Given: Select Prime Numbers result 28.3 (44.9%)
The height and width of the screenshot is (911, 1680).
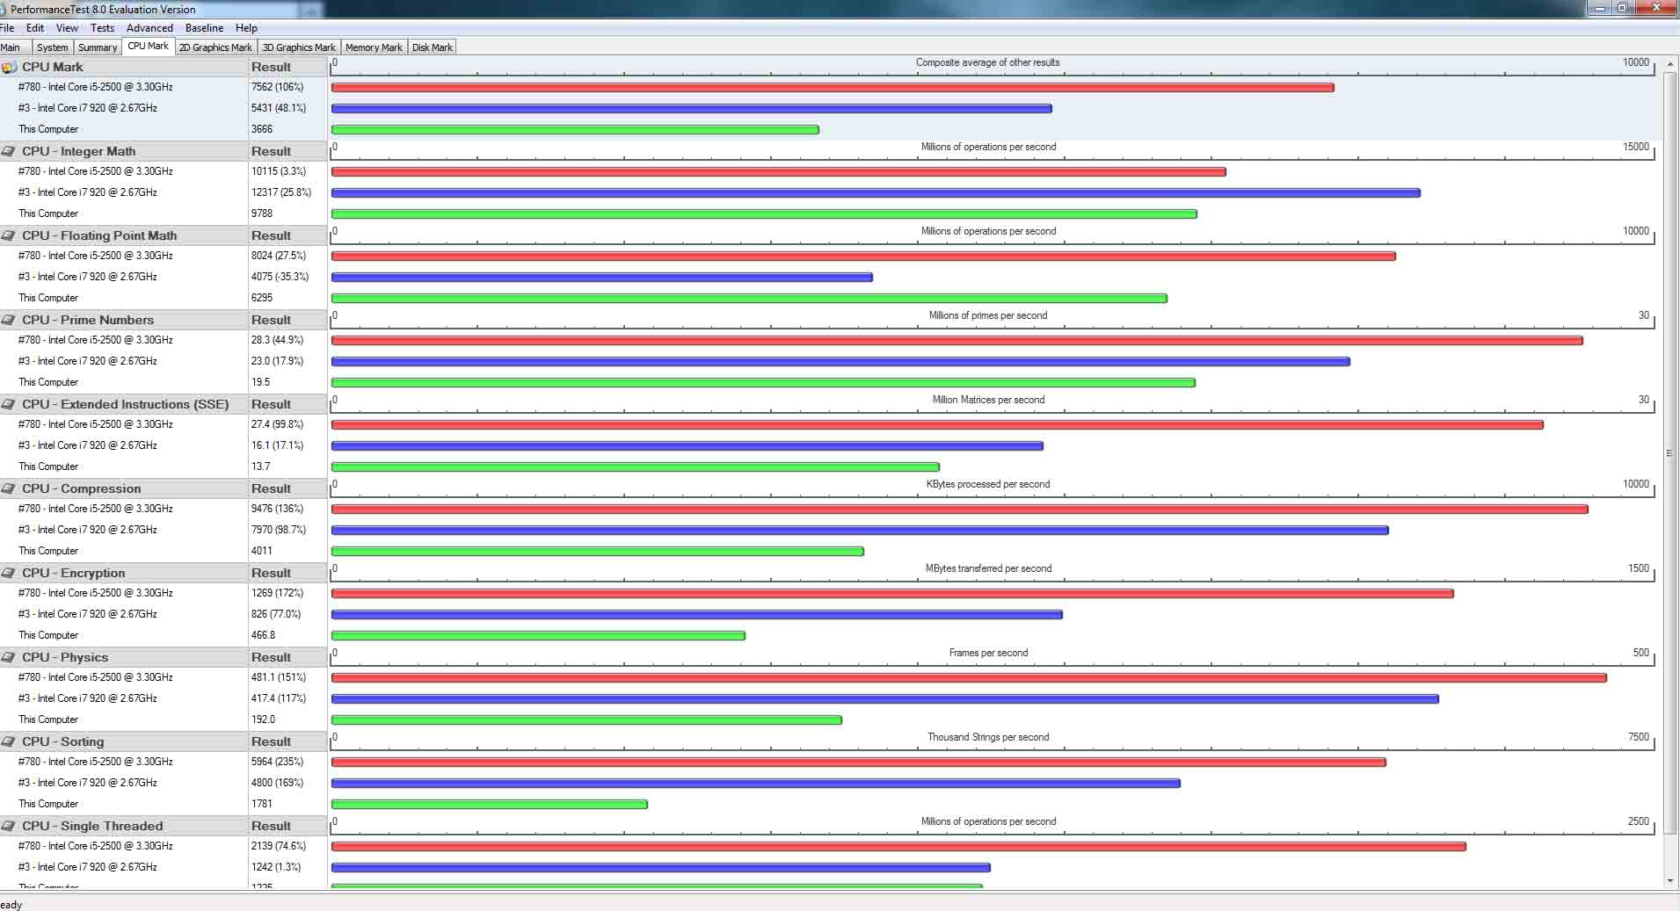Looking at the screenshot, I should tap(277, 340).
